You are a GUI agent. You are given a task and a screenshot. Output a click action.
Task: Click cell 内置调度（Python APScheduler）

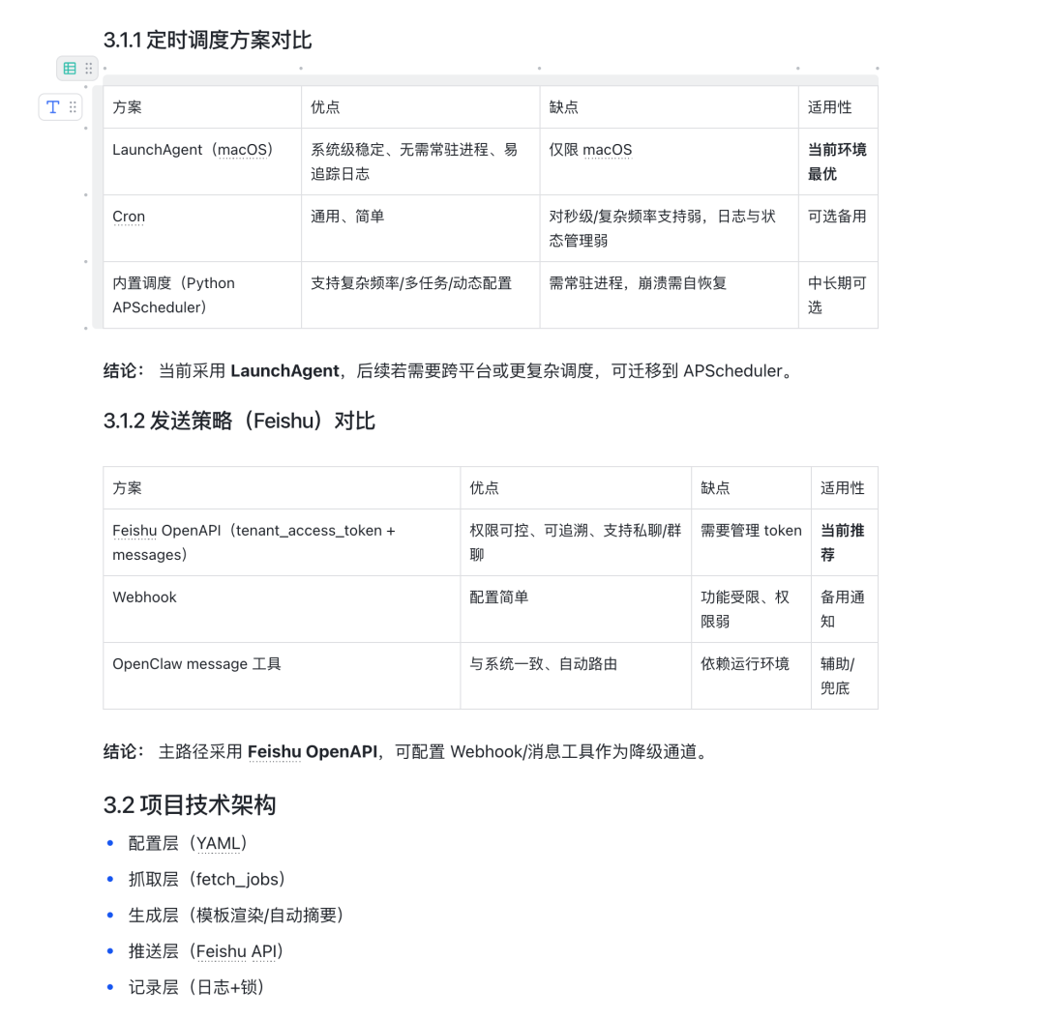(202, 295)
